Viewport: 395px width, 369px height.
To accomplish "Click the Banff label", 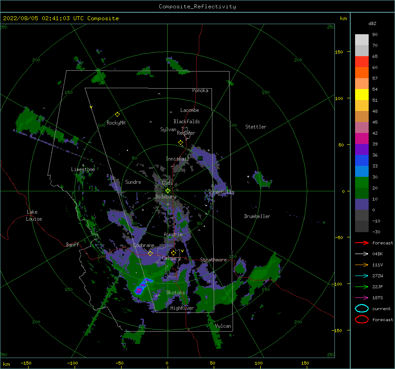I will pos(72,244).
